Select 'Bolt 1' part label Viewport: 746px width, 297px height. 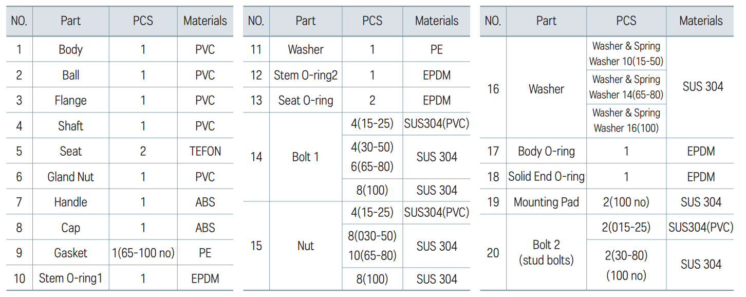(306, 157)
